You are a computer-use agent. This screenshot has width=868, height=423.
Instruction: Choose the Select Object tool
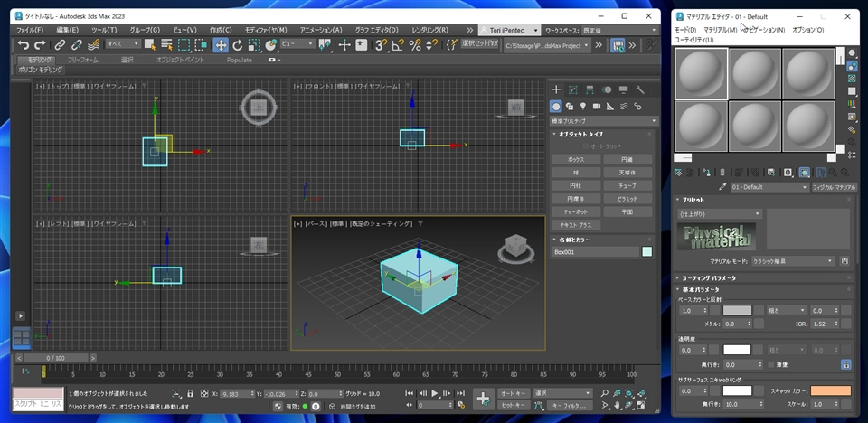[x=149, y=45]
